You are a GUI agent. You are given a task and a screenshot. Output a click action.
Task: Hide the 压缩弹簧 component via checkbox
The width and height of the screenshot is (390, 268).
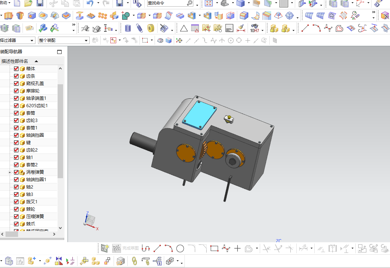click(x=16, y=216)
